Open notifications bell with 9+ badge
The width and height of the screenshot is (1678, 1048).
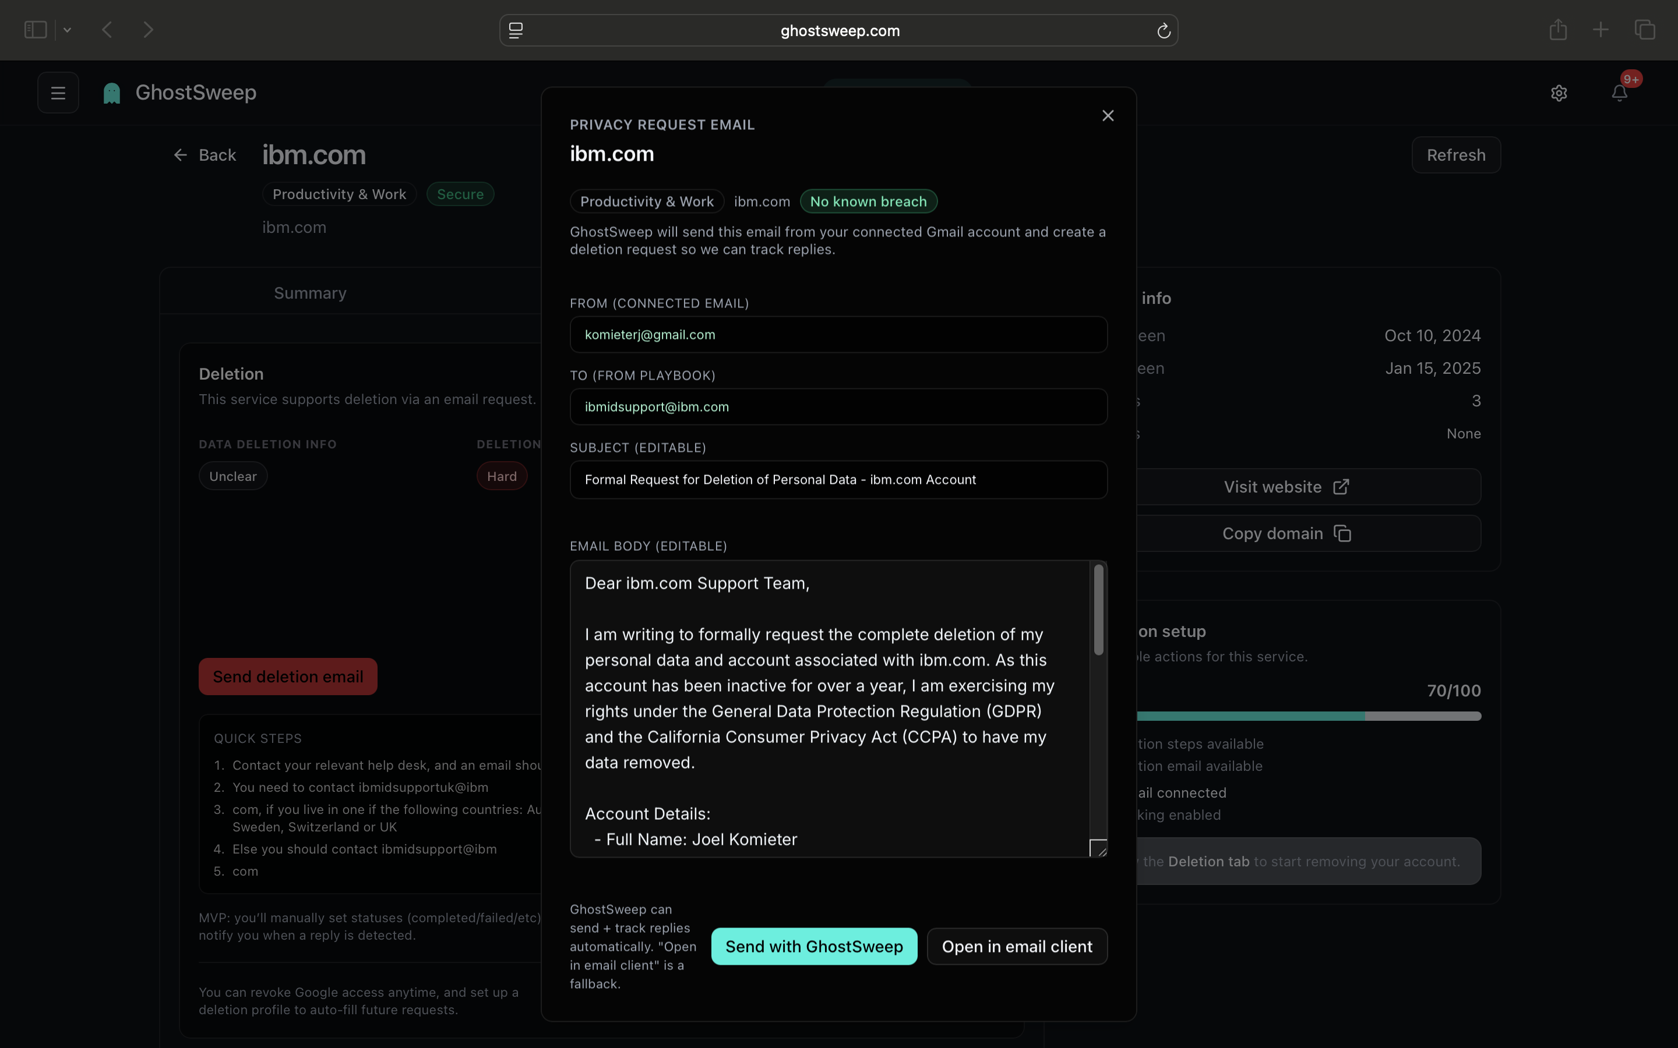pyautogui.click(x=1619, y=93)
